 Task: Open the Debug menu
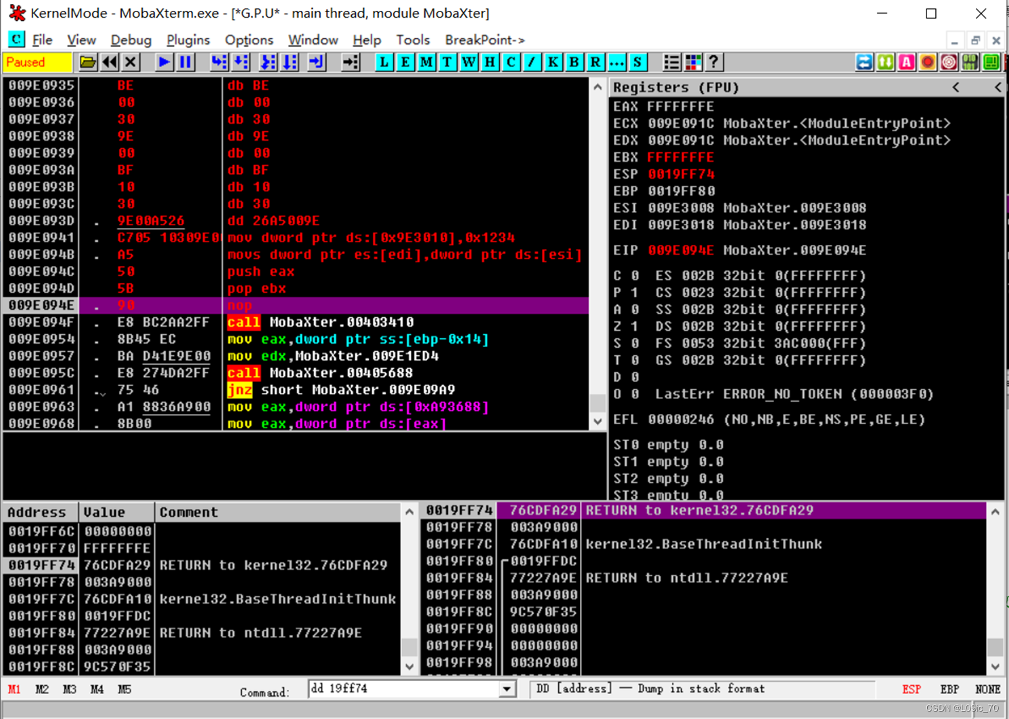(131, 40)
